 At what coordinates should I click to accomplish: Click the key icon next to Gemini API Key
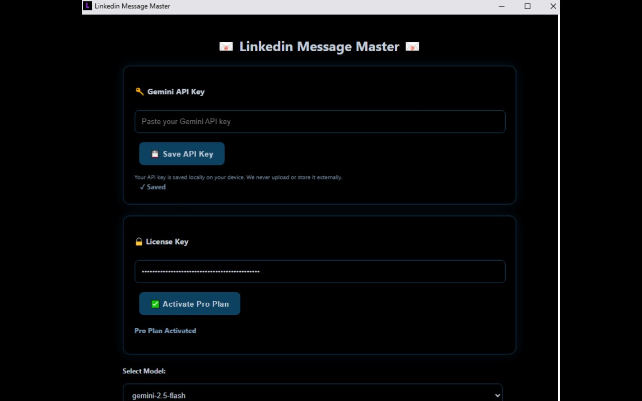pos(139,92)
